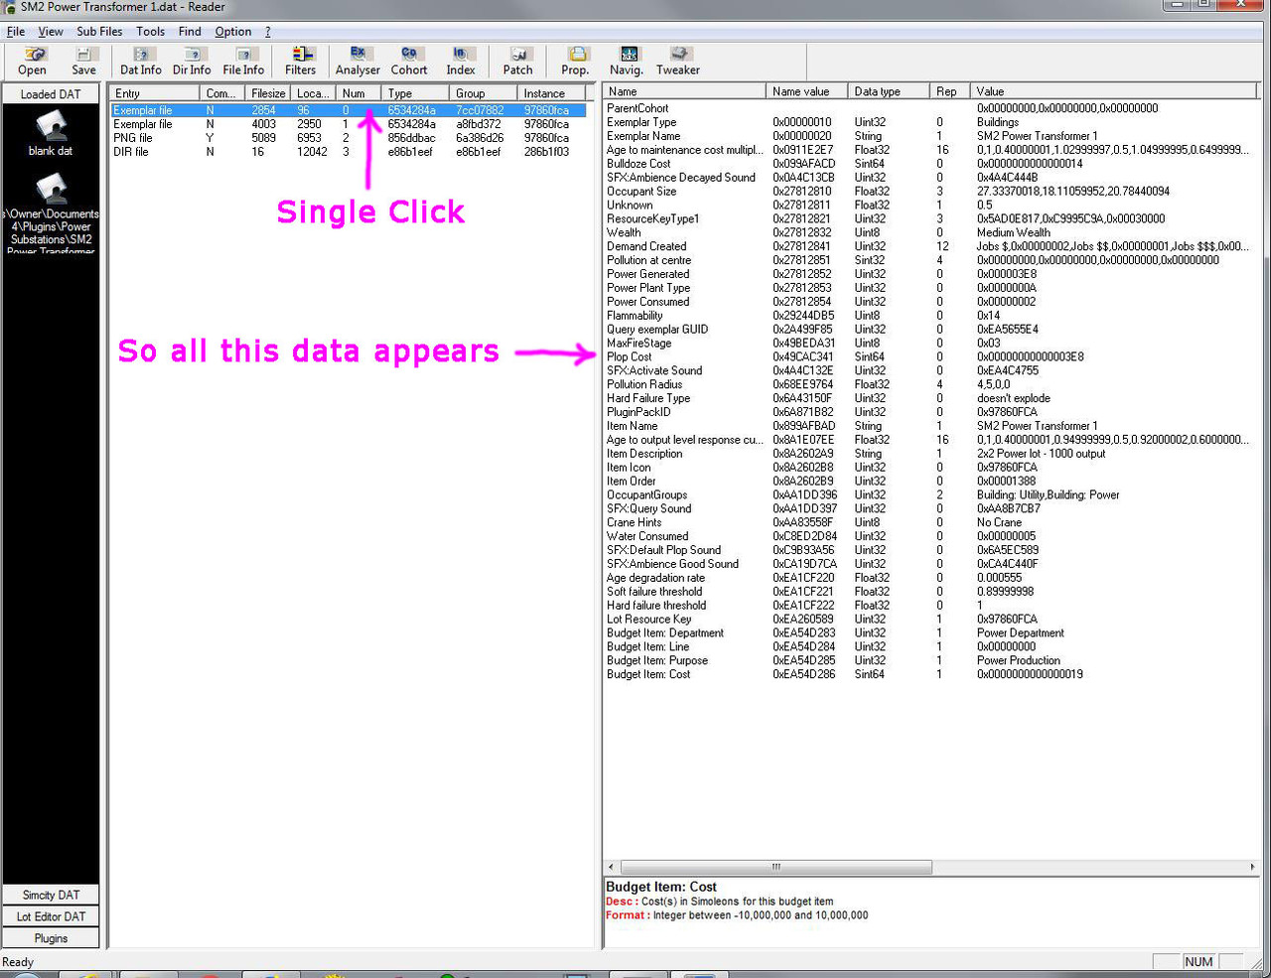Viewport: 1271px width, 978px height.
Task: Select the Budget Item: Department property
Action: tap(931, 632)
